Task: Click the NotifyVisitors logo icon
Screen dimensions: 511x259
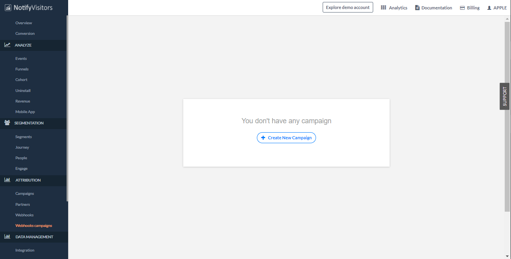Action: (x=8, y=8)
